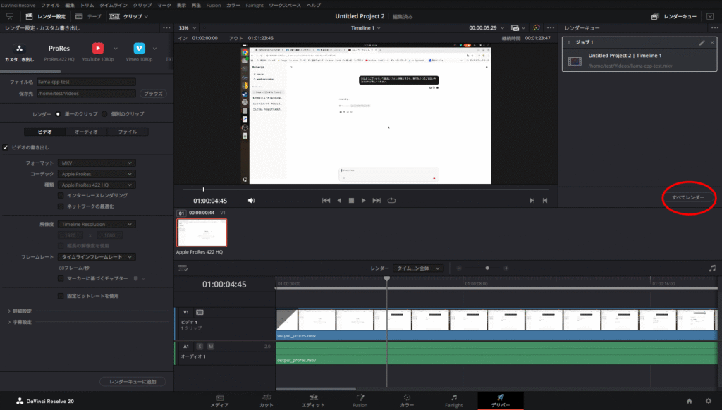Select the Vimeo 1080p render preset icon

click(139, 49)
